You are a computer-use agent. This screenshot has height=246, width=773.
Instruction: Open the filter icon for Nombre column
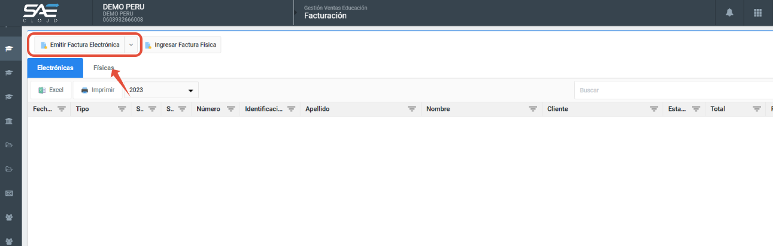click(x=533, y=109)
